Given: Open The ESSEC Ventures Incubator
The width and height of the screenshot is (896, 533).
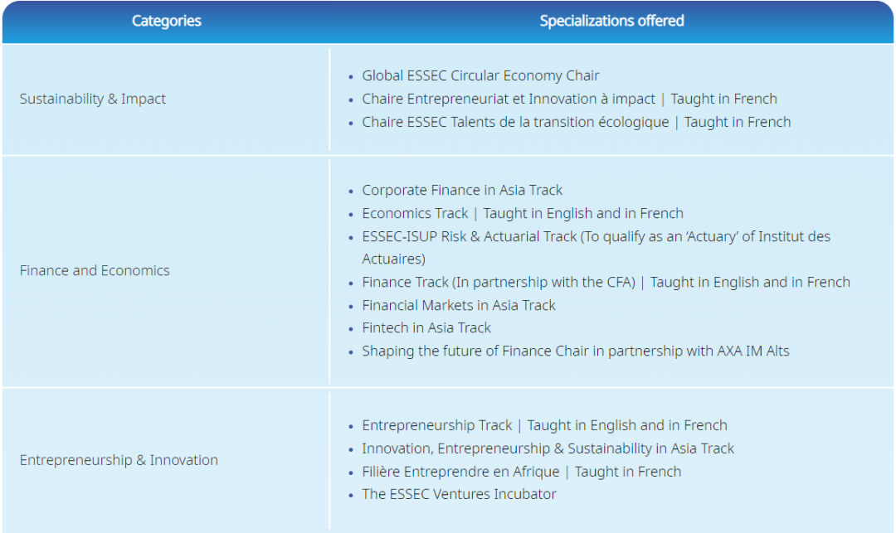Looking at the screenshot, I should 459,494.
